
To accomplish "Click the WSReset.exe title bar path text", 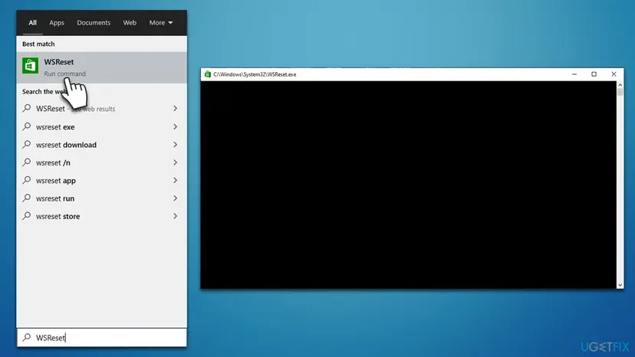I will [255, 74].
